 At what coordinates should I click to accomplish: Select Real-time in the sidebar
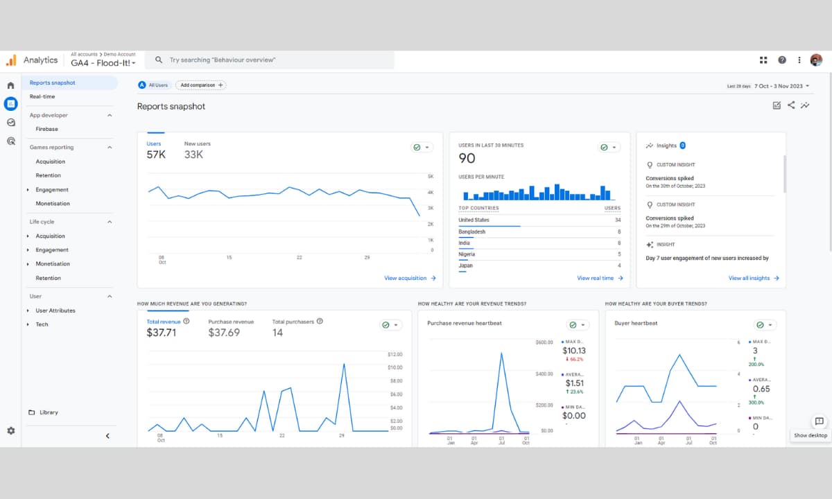point(42,96)
